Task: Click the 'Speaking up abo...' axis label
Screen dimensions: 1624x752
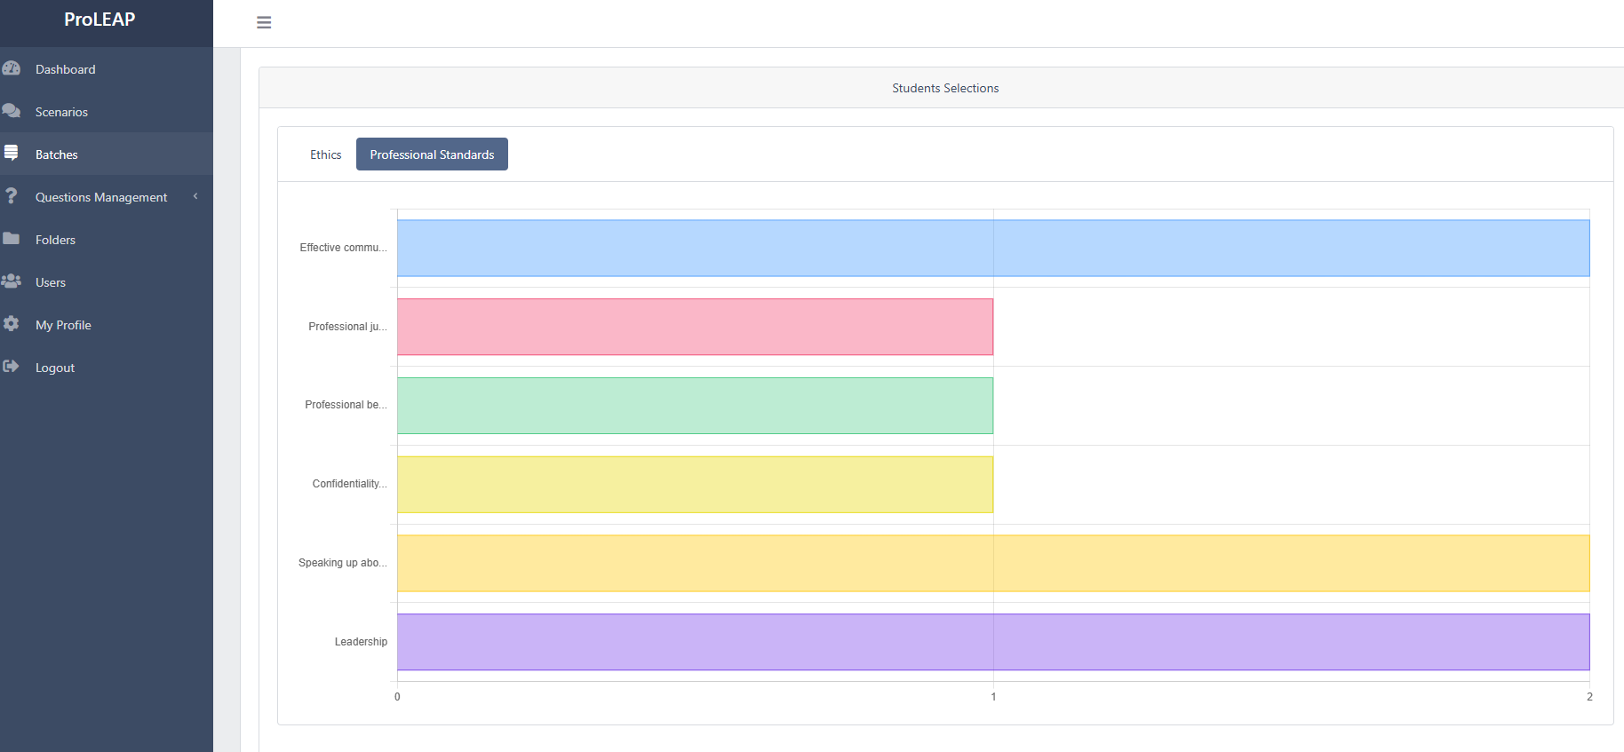Action: (x=342, y=563)
